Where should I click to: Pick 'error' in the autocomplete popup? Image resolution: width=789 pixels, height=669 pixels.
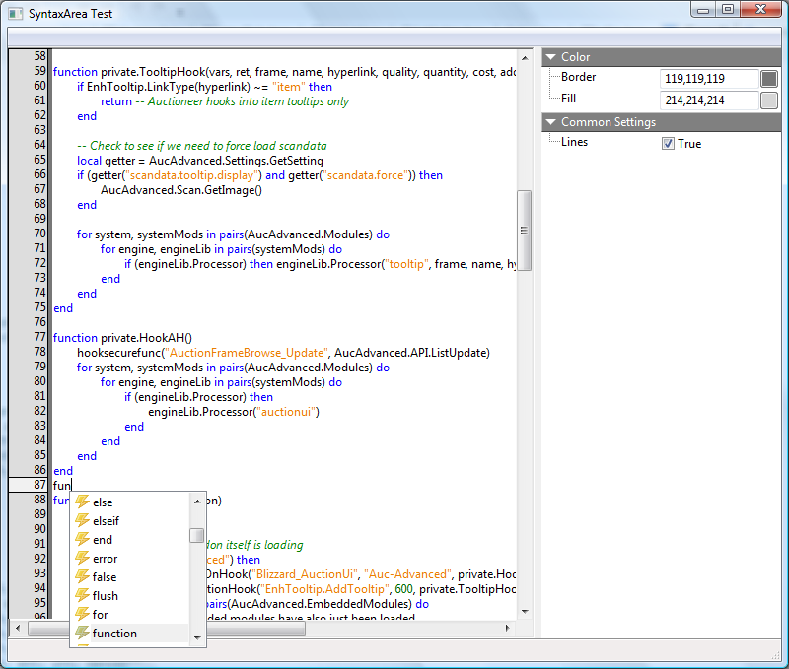(106, 559)
